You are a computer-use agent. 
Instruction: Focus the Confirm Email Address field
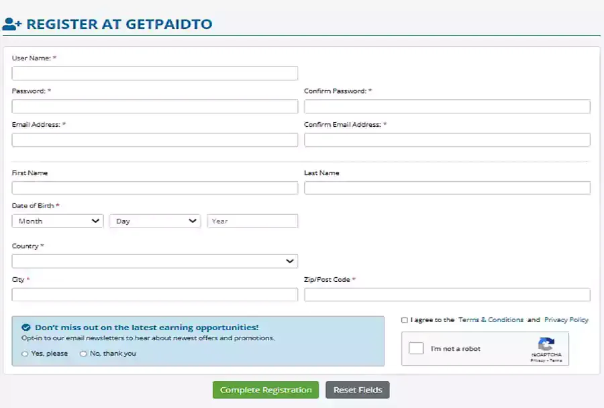tap(447, 140)
